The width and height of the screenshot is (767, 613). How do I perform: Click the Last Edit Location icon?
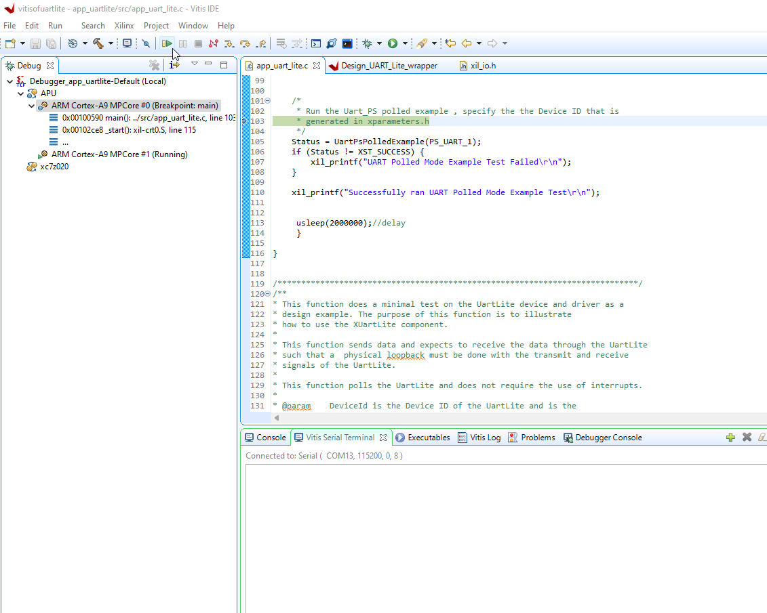[x=450, y=43]
